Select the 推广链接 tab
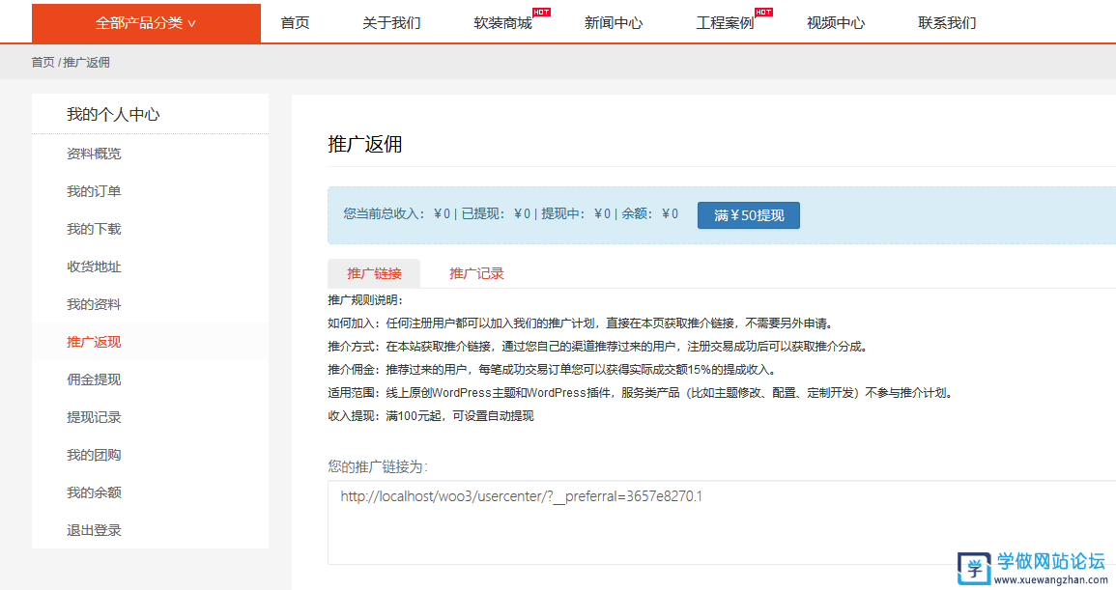Viewport: 1116px width, 590px height. [x=373, y=273]
